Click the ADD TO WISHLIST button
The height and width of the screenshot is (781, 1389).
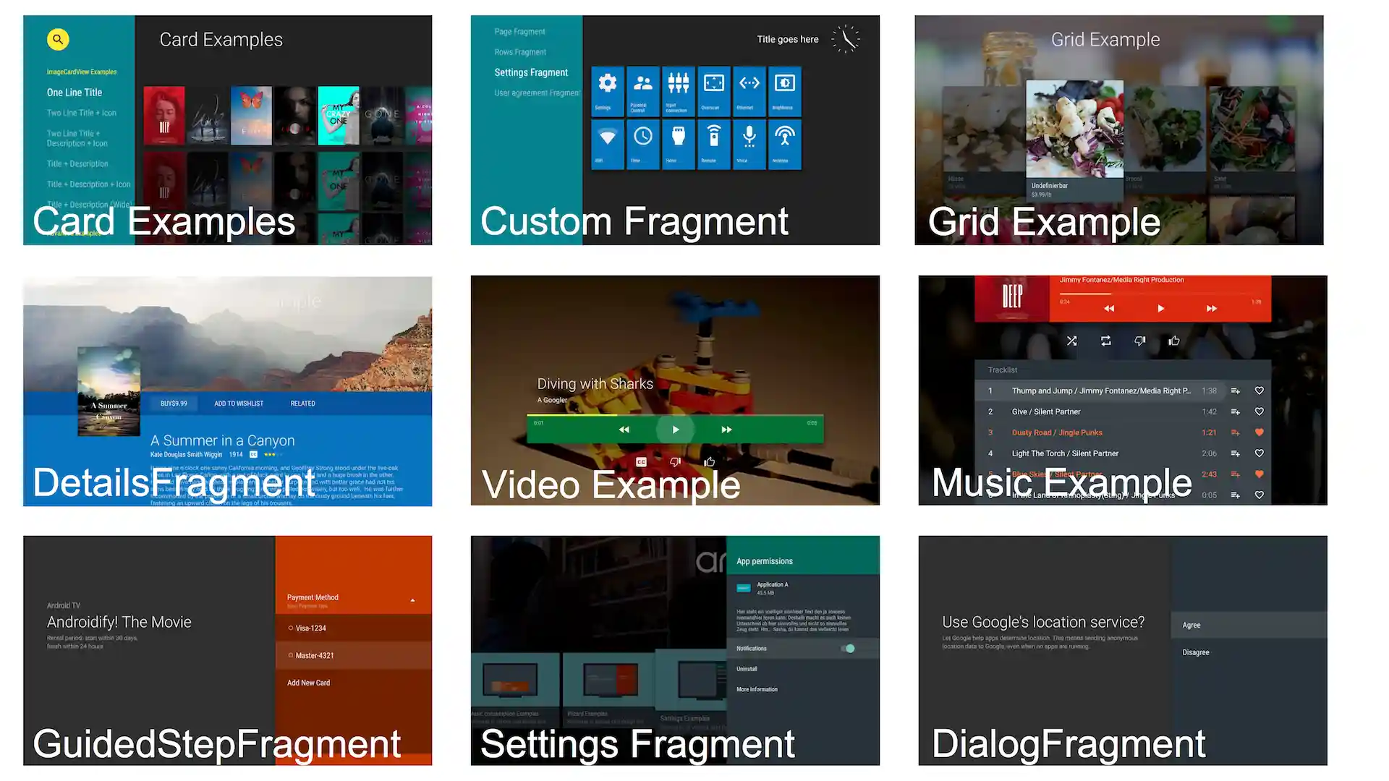point(239,404)
